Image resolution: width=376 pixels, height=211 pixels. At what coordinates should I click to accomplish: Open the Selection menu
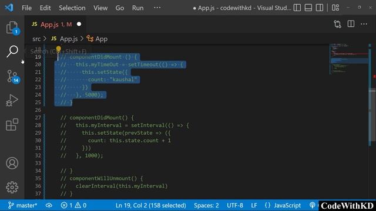(72, 8)
